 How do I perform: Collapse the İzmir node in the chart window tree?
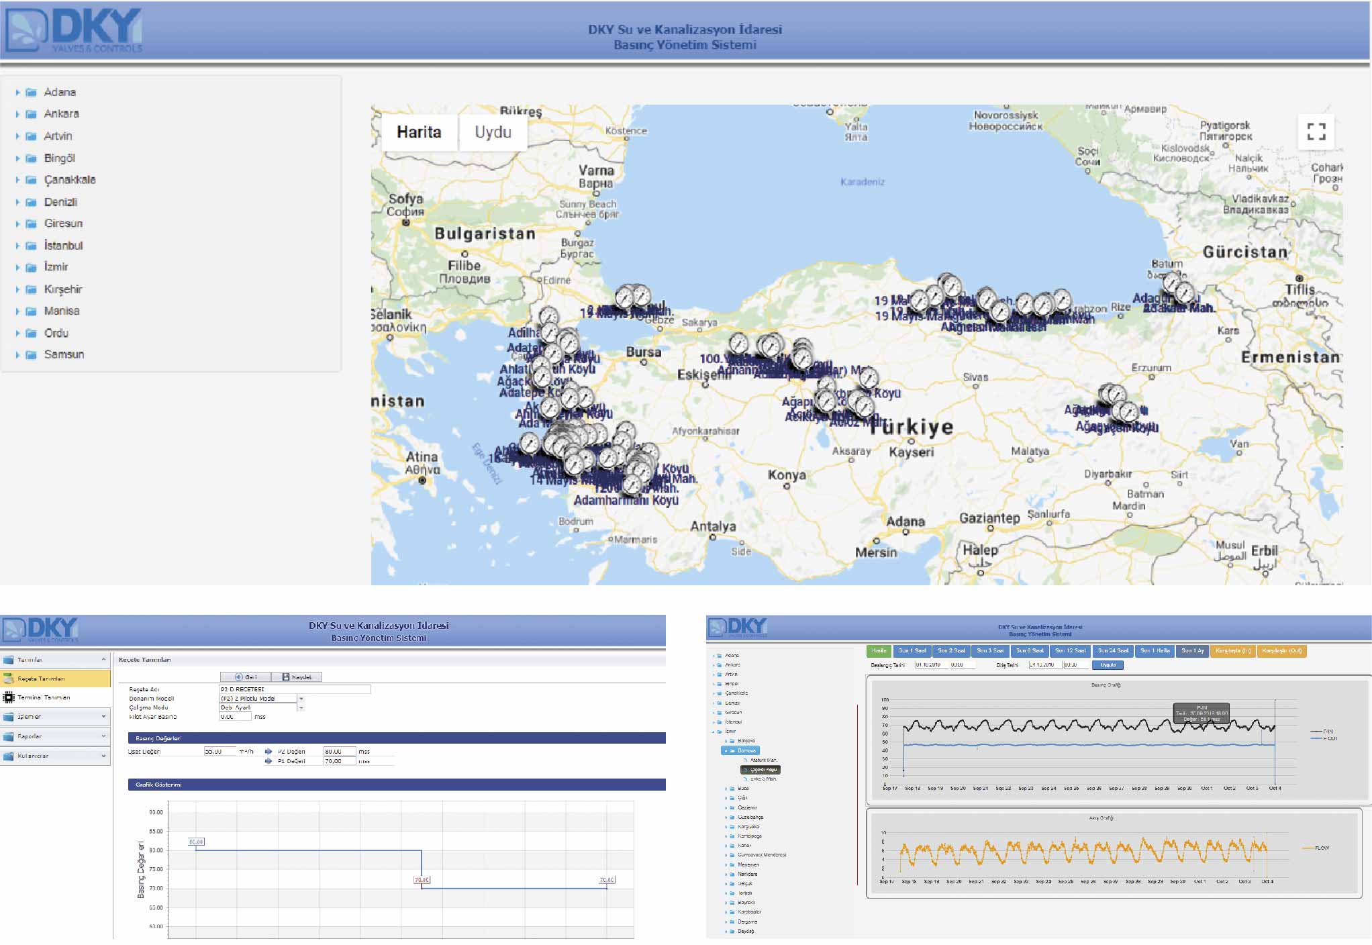[714, 732]
